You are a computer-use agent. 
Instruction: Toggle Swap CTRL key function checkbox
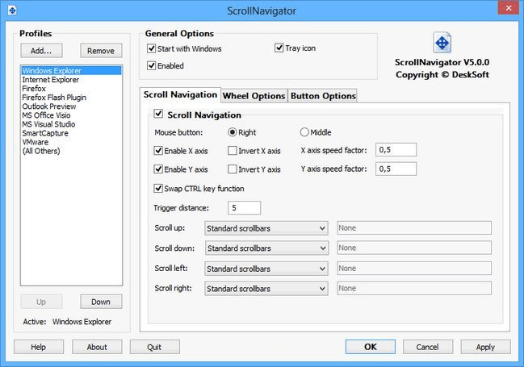coord(158,189)
